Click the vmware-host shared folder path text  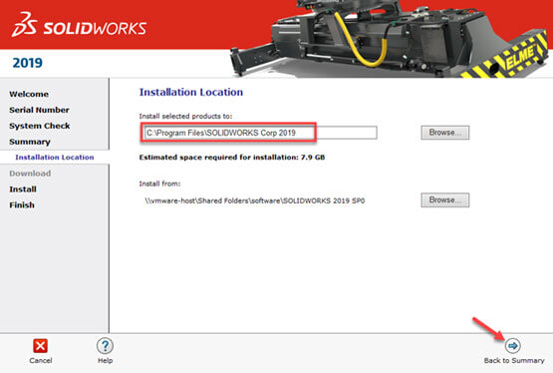click(255, 200)
